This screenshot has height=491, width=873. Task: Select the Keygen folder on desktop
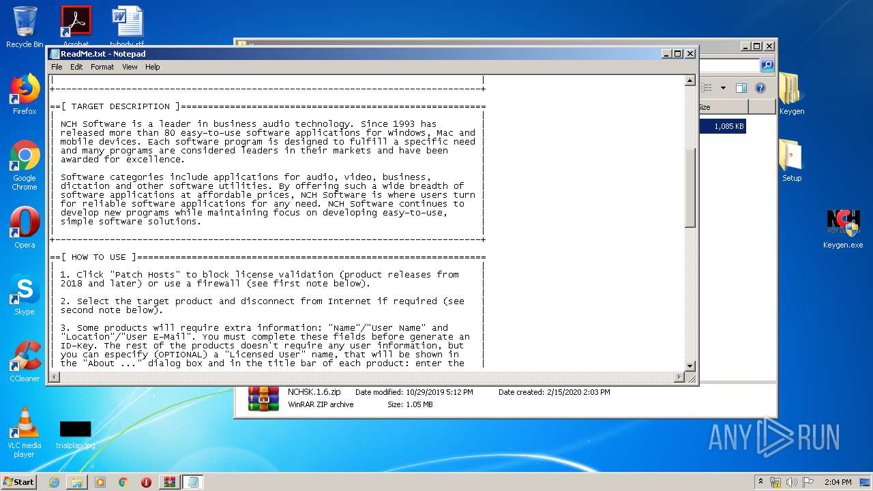tap(791, 94)
